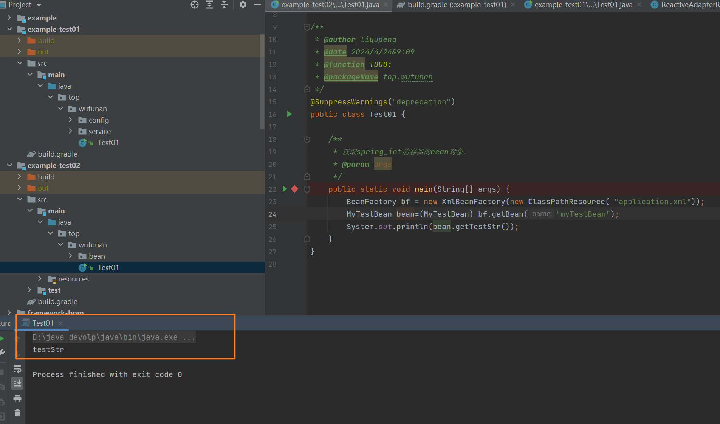Expand the resources folder in example-test02

40,279
